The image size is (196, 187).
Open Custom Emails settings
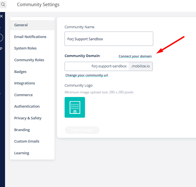[27, 141]
